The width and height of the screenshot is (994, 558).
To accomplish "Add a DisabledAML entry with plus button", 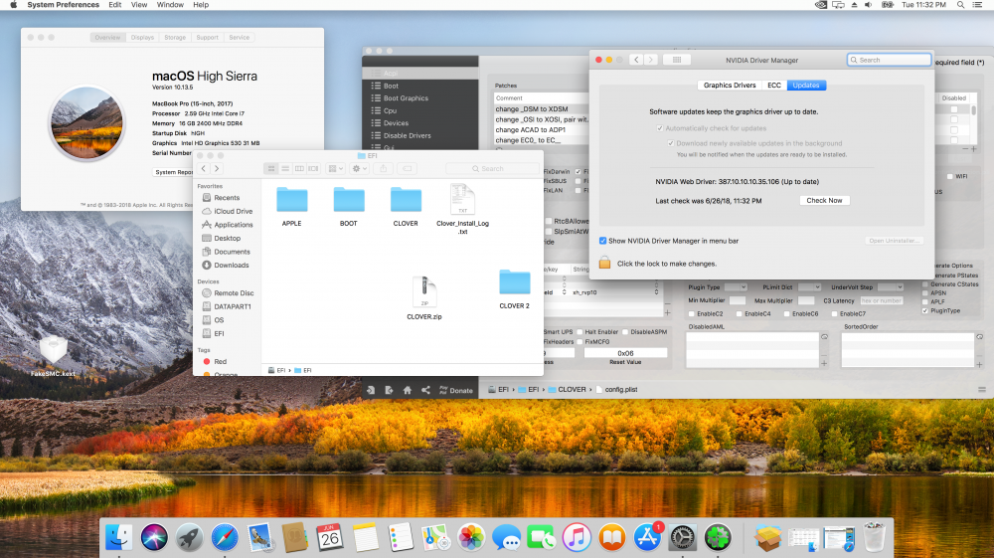I will (824, 363).
